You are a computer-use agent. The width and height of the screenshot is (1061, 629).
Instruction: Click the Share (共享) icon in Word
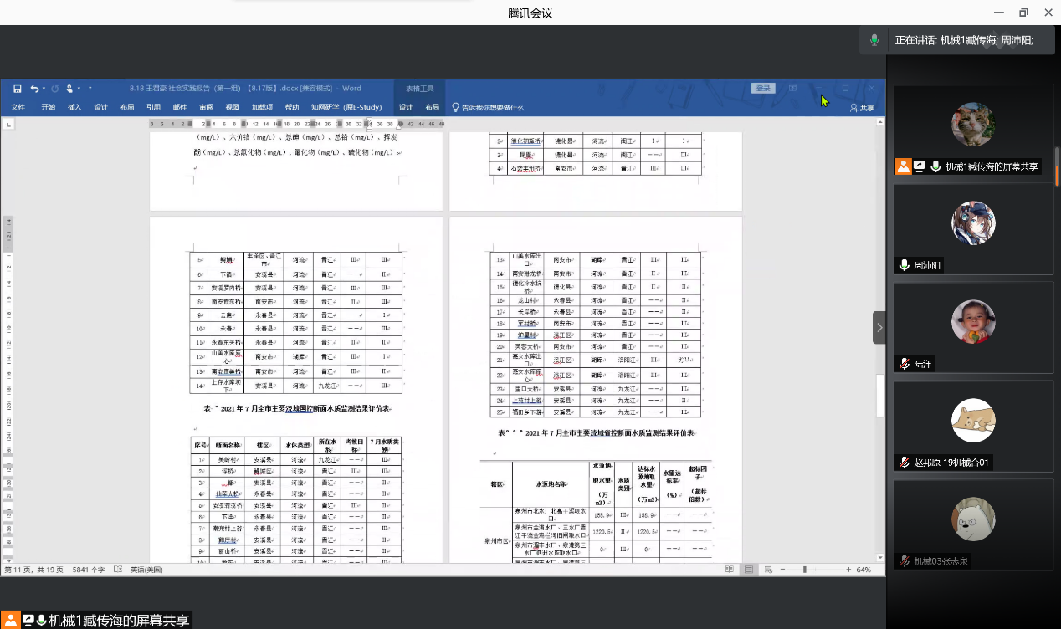tap(861, 107)
